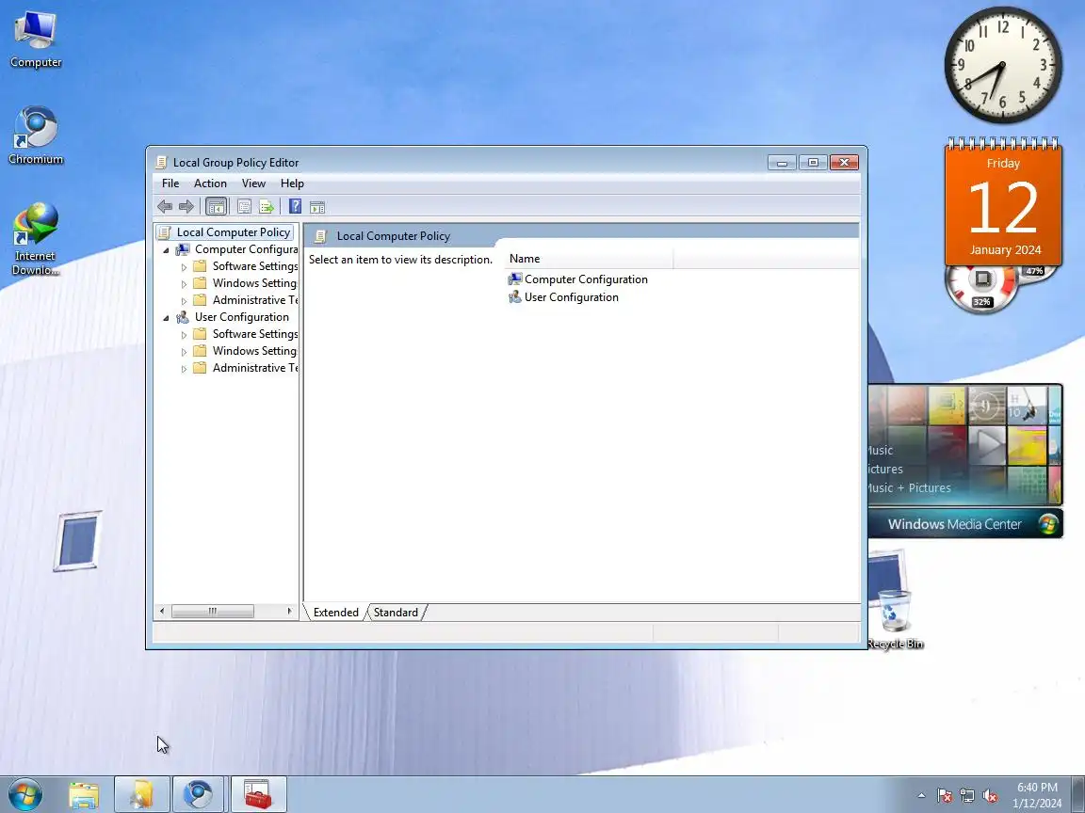Click the taskbar clock showing 6:40 PM

pos(1037,795)
